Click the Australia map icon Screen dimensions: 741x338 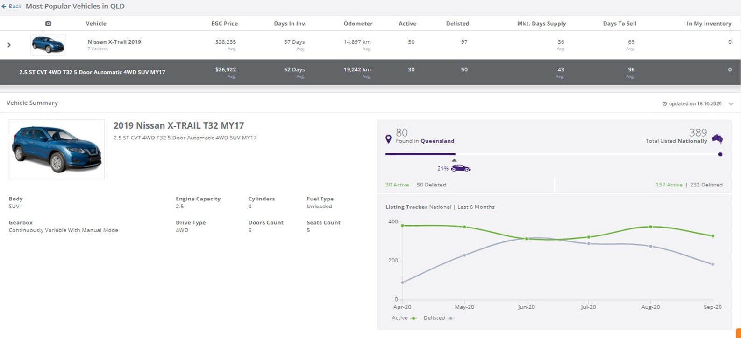717,138
